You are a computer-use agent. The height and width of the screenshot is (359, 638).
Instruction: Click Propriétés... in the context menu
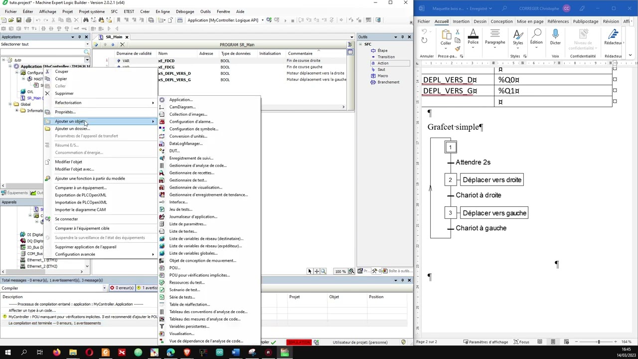click(65, 112)
